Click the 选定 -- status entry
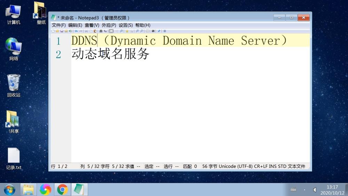Viewport: 348px width, 196px height. click(x=152, y=166)
